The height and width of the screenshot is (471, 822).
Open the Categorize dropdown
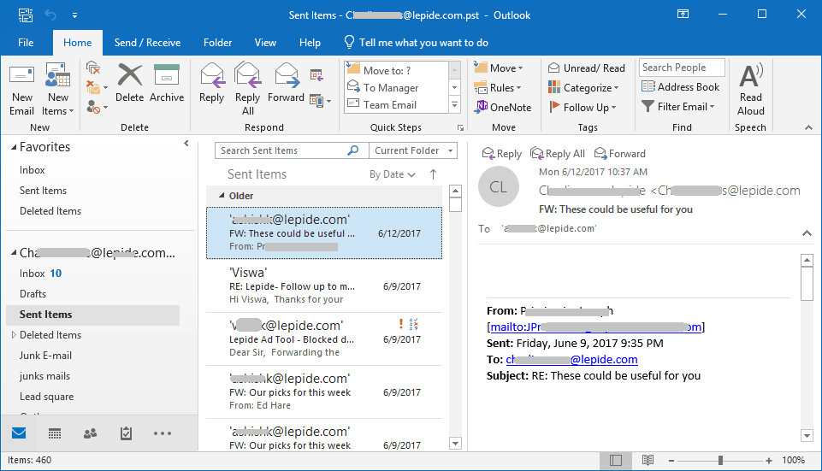pos(583,87)
